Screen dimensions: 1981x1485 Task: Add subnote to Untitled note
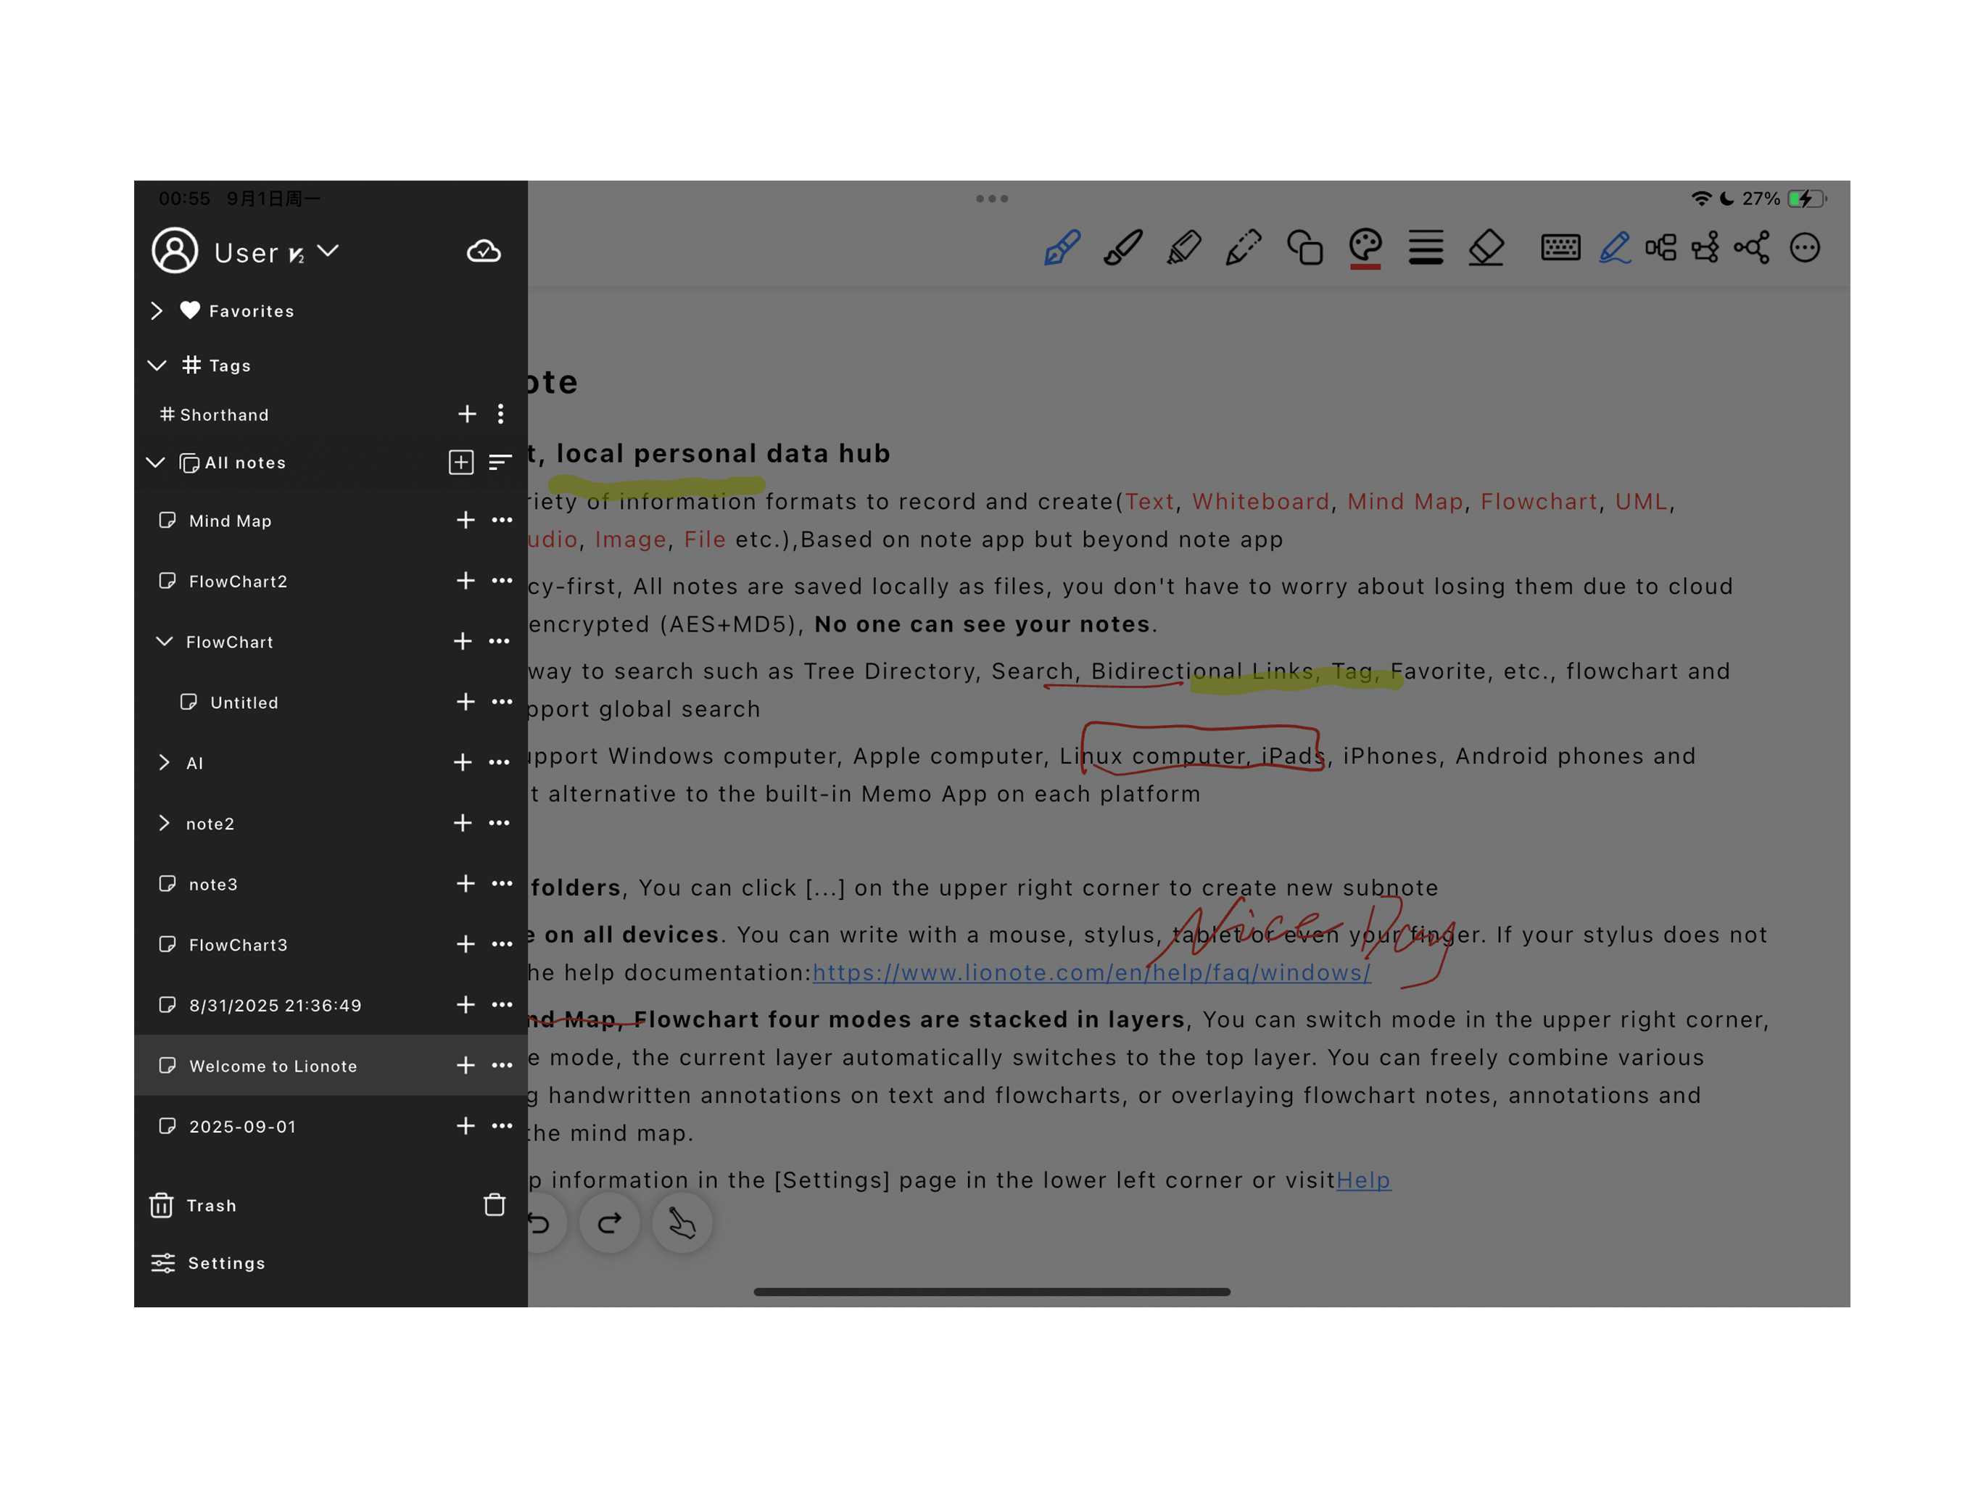click(466, 701)
